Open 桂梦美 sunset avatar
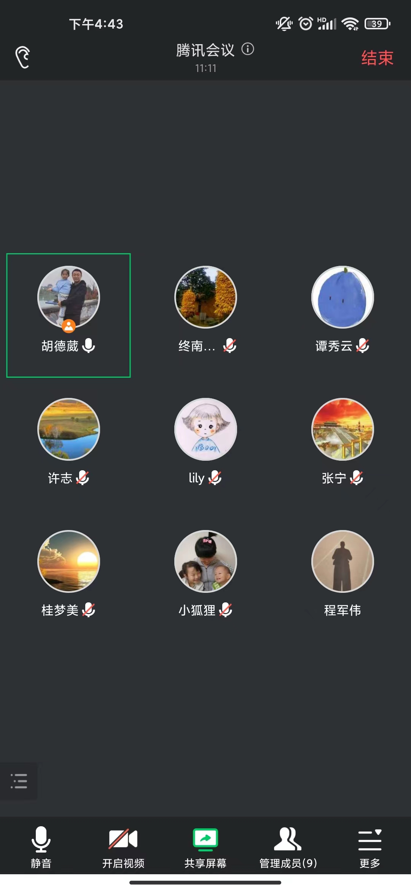Viewport: 411px width, 891px height. click(68, 561)
